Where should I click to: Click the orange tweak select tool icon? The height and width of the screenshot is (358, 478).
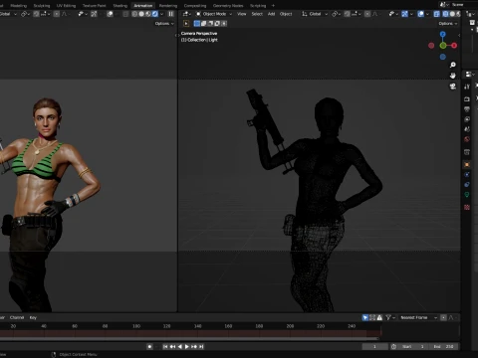(186, 24)
